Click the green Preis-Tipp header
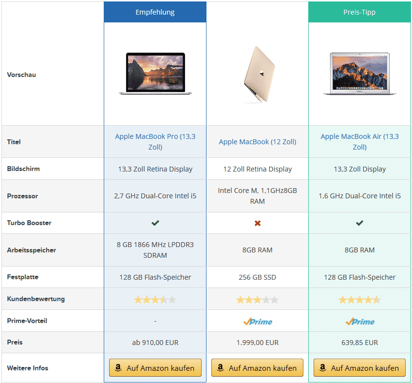The image size is (412, 383). click(x=359, y=12)
